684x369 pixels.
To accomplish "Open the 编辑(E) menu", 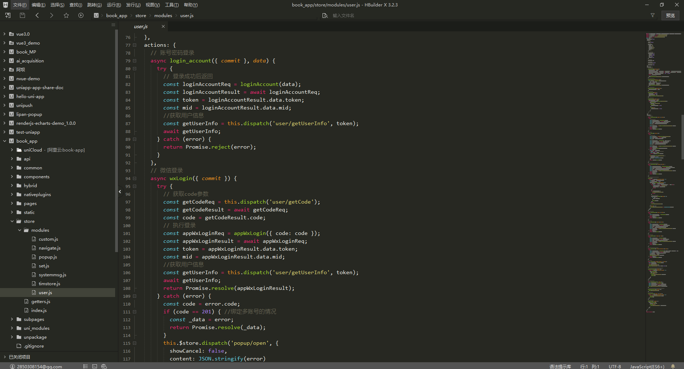I will (x=38, y=5).
